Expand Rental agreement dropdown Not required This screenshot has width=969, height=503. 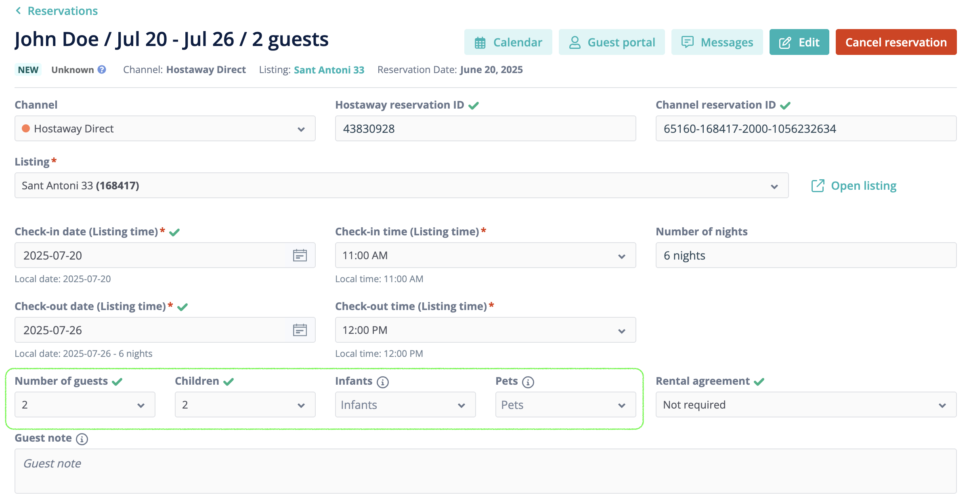[806, 404]
